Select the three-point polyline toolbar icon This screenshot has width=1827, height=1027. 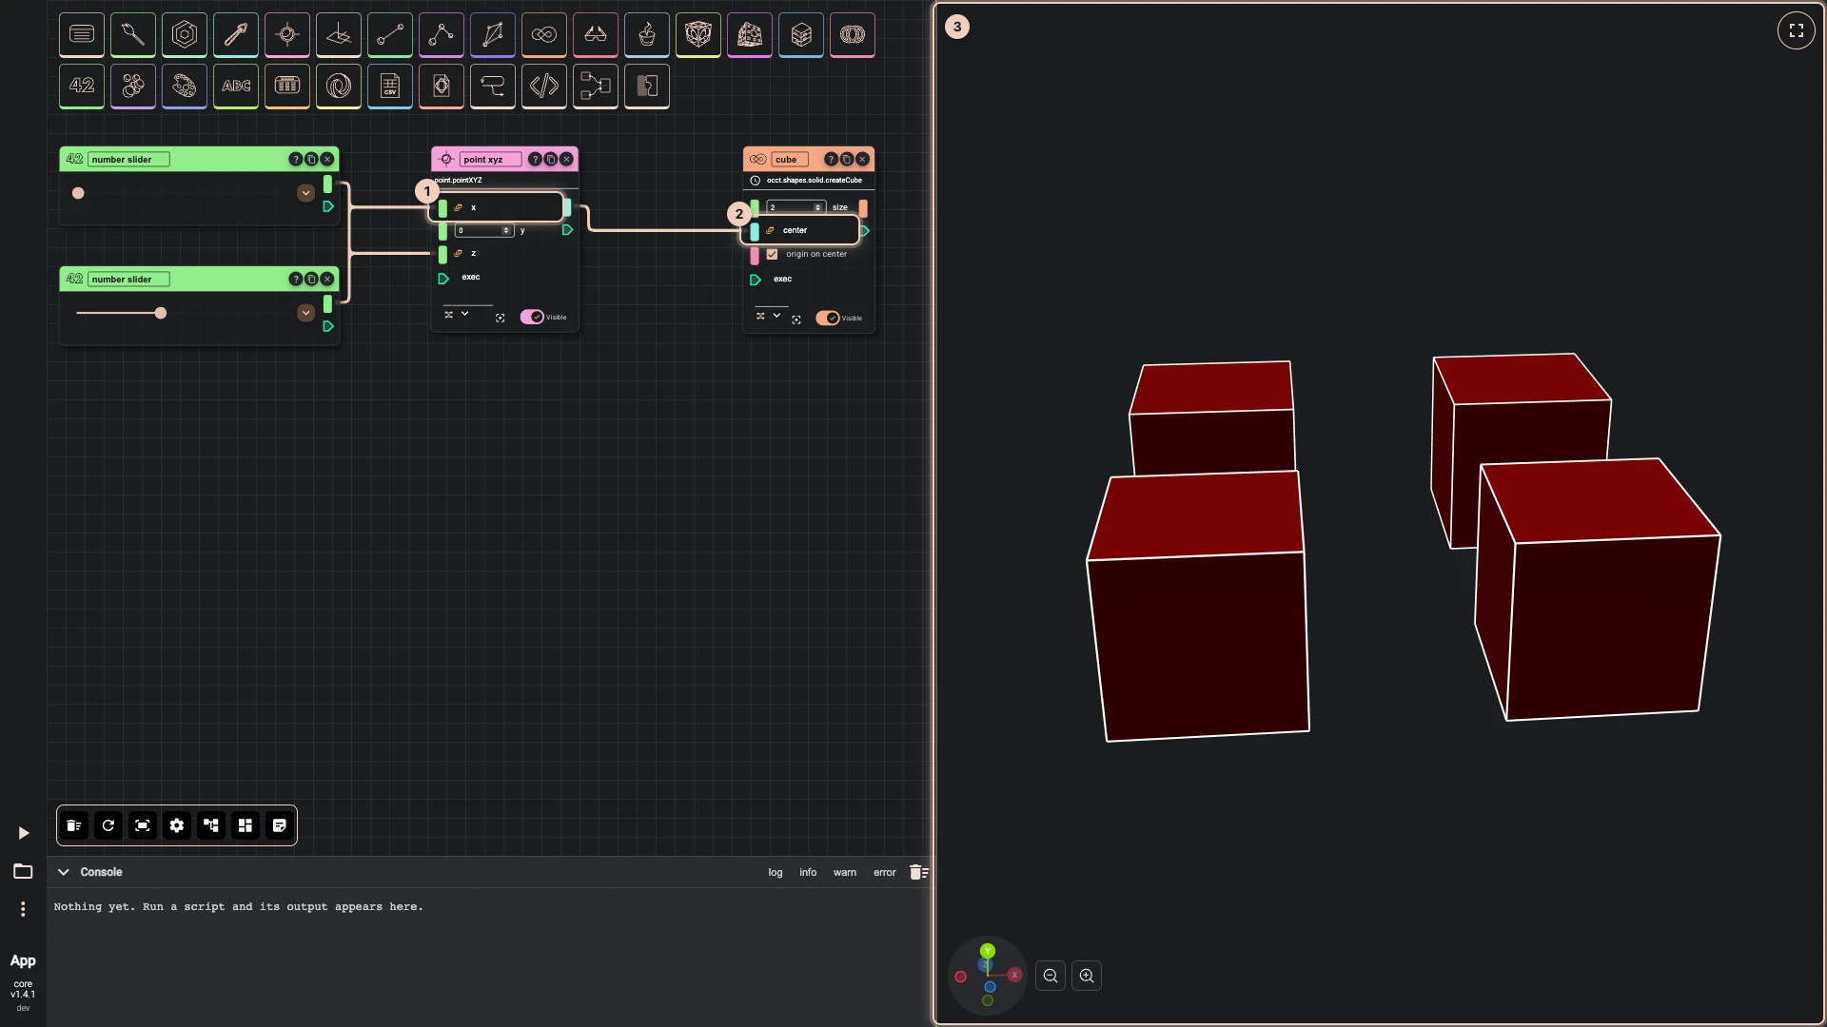442,35
